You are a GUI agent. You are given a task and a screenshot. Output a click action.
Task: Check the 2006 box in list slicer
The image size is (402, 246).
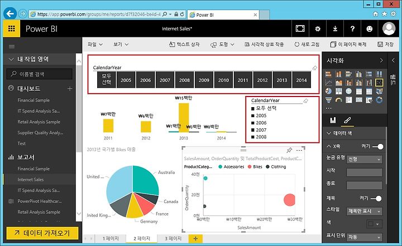[253, 123]
